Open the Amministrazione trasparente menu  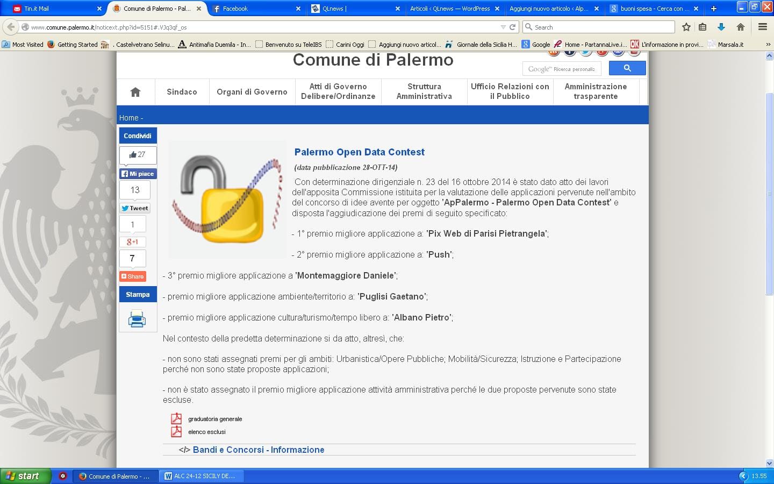coord(596,91)
